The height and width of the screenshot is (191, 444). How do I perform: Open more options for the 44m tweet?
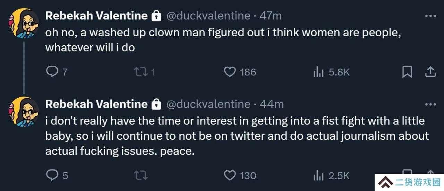pos(430,104)
